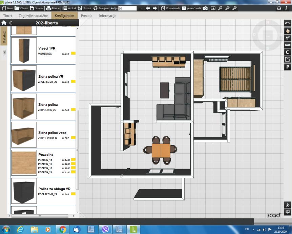The image size is (292, 234).
Task: Select Pozadina wood texture thumbnail
Action: pyautogui.click(x=24, y=163)
